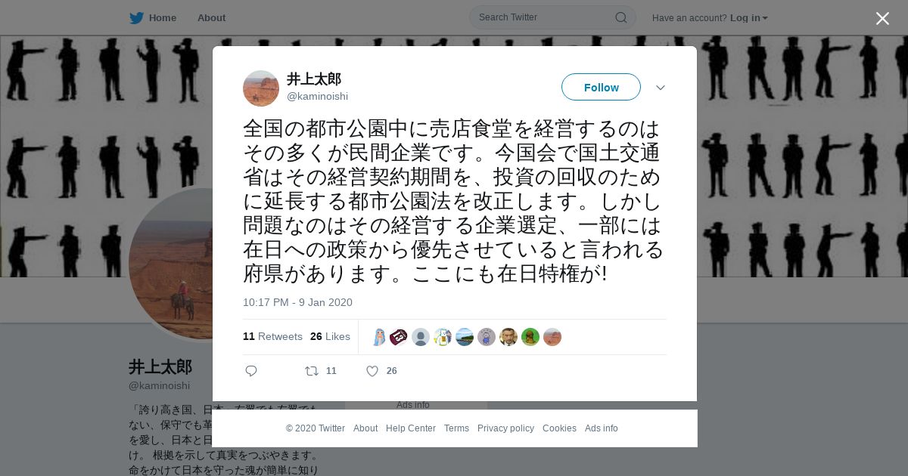Retweet using the retweet arrows icon
The height and width of the screenshot is (476, 908).
311,371
